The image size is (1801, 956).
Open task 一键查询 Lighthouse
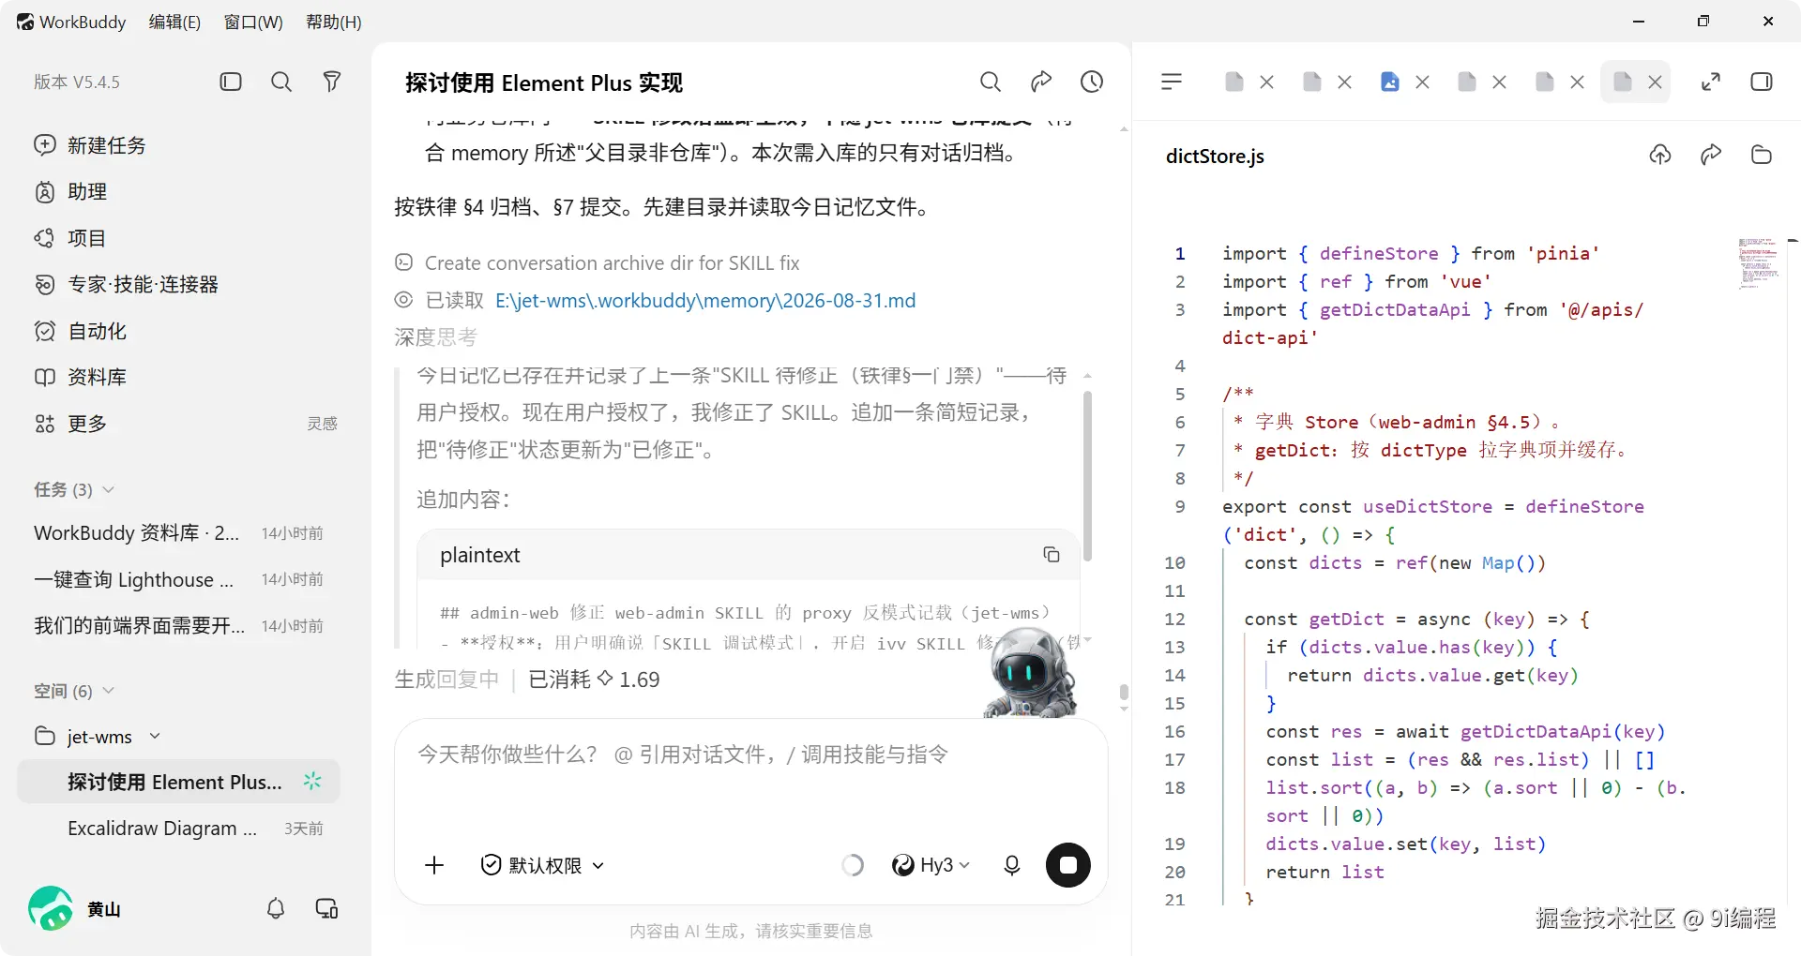click(x=178, y=579)
